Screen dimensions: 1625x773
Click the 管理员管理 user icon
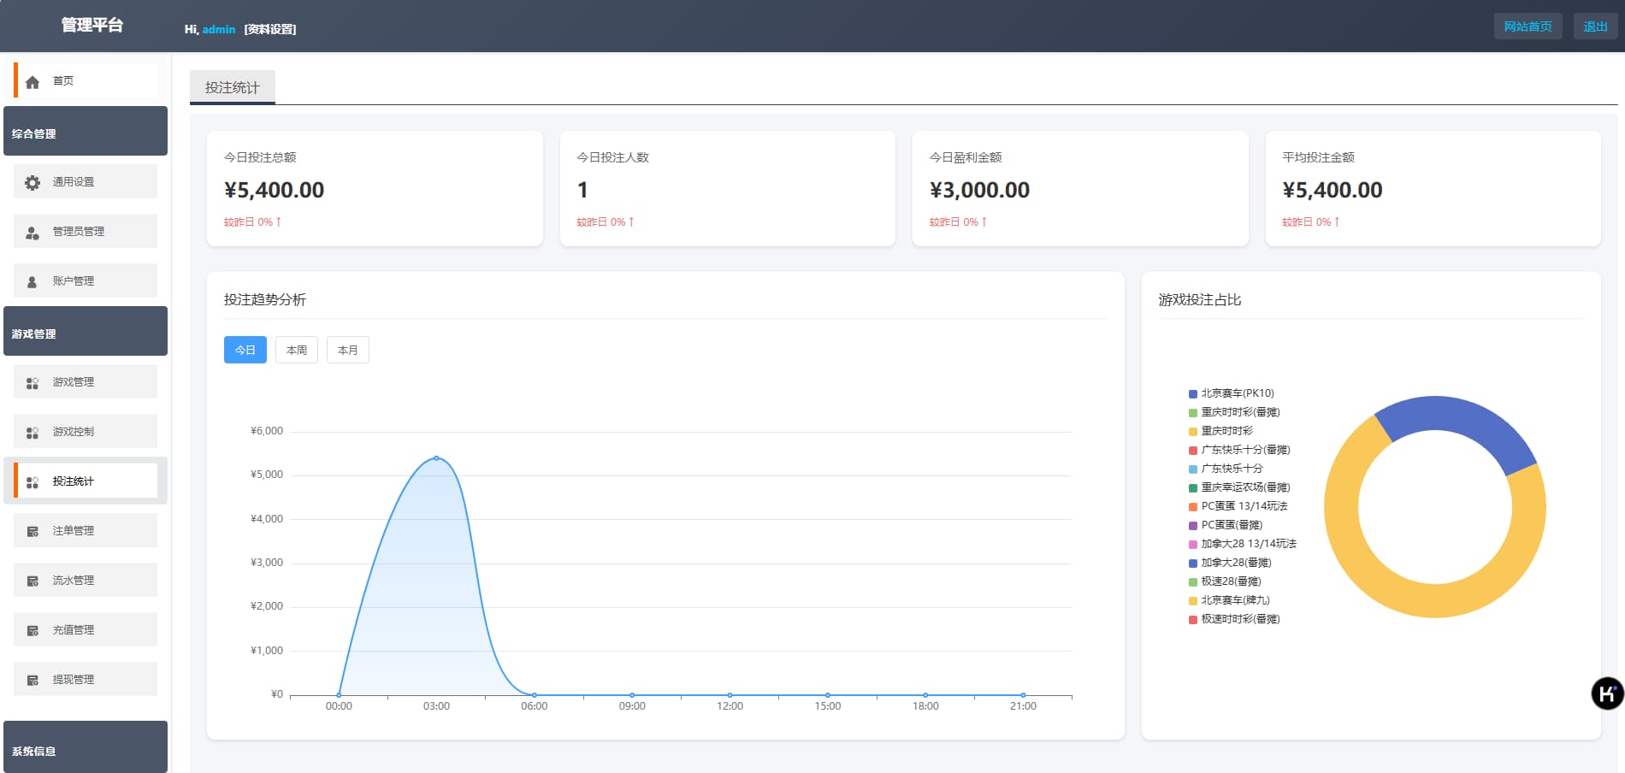32,233
